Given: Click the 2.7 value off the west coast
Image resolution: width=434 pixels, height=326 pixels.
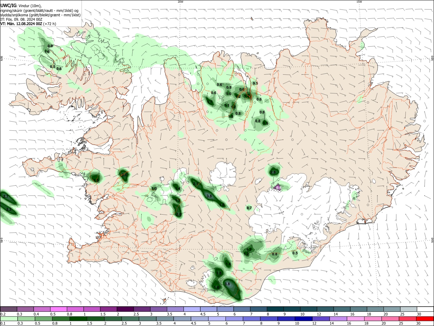Looking at the screenshot, I should point(5,196).
